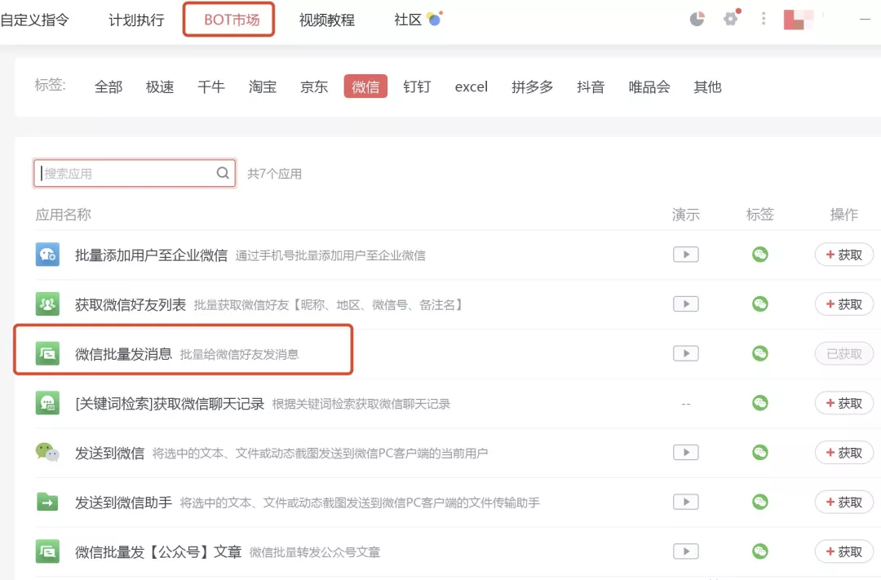This screenshot has height=580, width=881.
Task: Filter by the 京东 tag
Action: pyautogui.click(x=314, y=86)
